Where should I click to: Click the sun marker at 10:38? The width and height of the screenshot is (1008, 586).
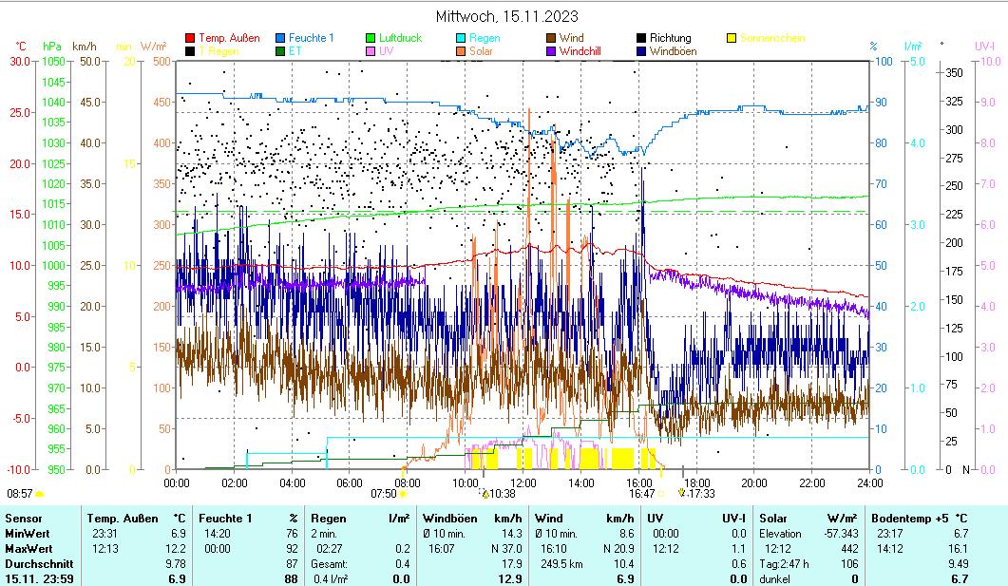[x=485, y=494]
